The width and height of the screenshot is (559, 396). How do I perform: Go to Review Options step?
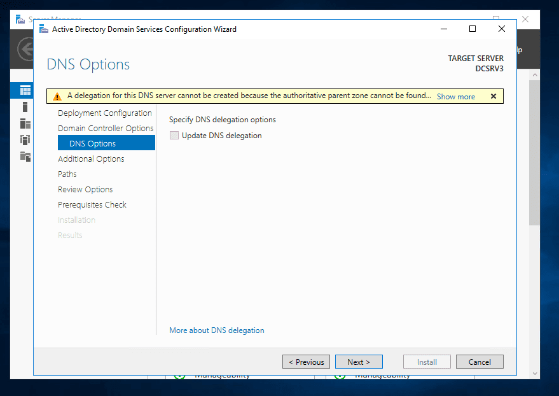[x=85, y=190]
